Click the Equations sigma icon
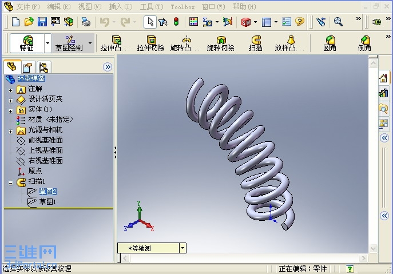This screenshot has height=274, width=393. 207,22
